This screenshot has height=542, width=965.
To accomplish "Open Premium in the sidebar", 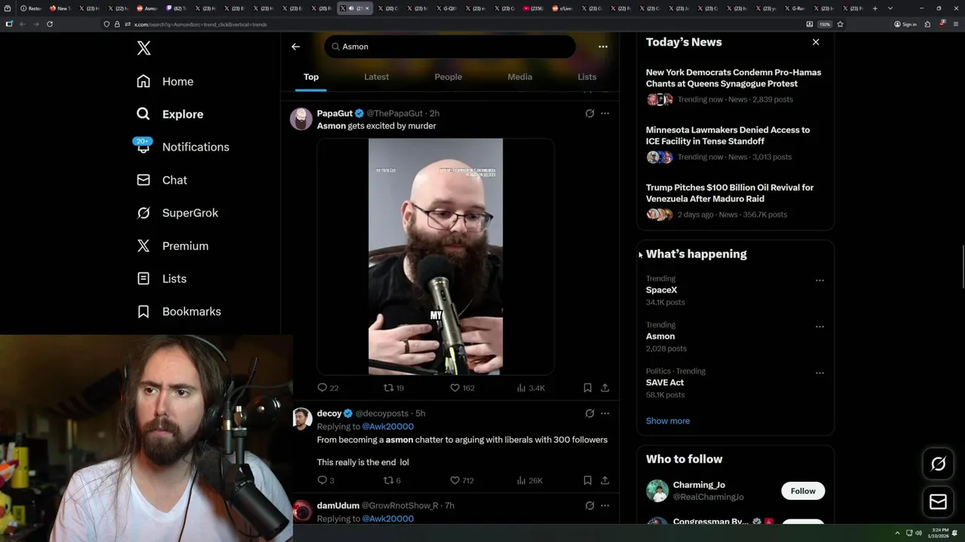I will click(173, 246).
